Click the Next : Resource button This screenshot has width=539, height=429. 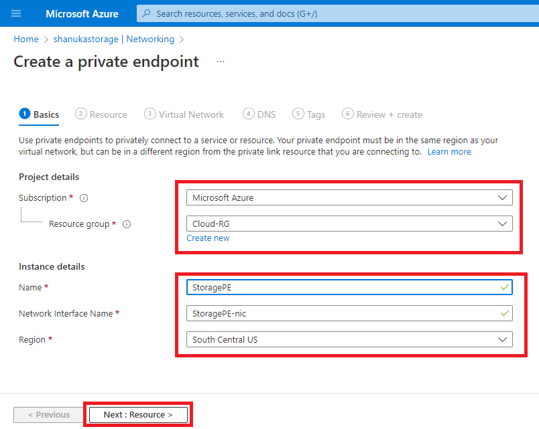[137, 414]
